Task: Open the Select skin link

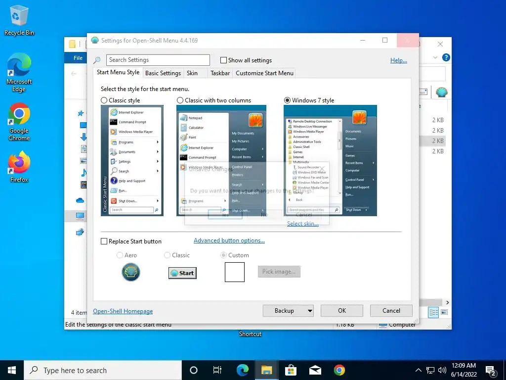Action: point(303,224)
